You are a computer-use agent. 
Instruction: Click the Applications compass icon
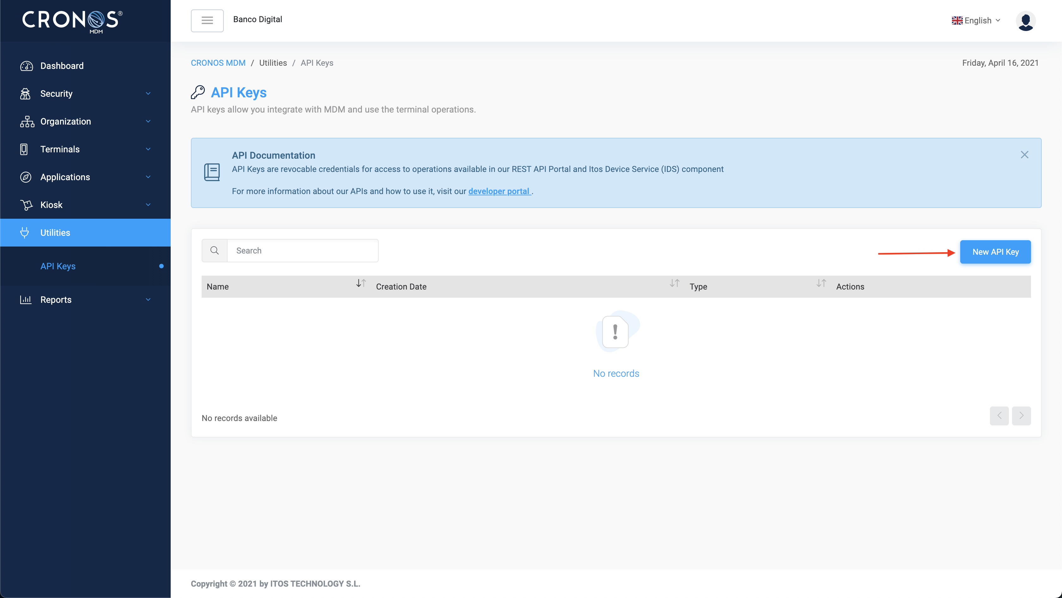point(26,177)
